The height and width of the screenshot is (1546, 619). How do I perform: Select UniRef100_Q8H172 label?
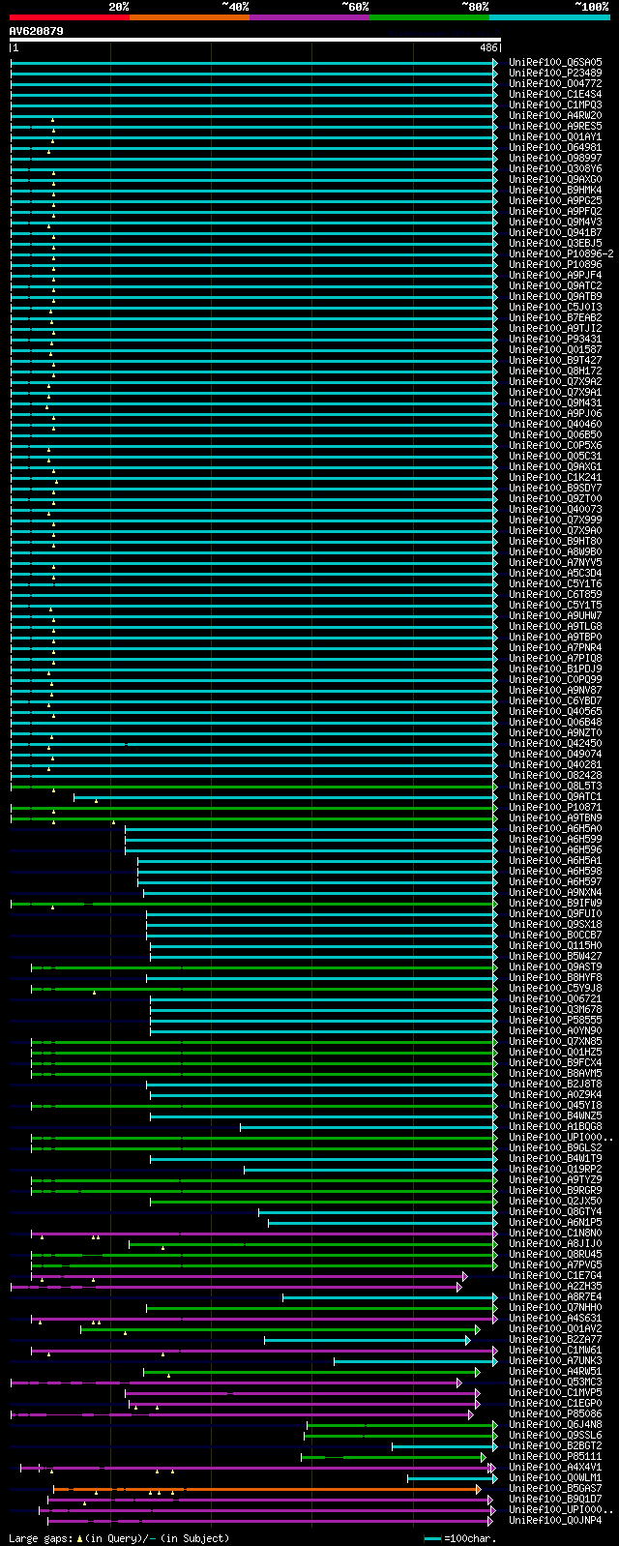[x=555, y=371]
